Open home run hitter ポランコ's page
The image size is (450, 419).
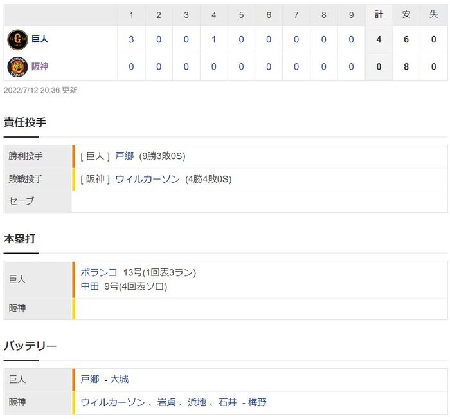[x=99, y=273]
